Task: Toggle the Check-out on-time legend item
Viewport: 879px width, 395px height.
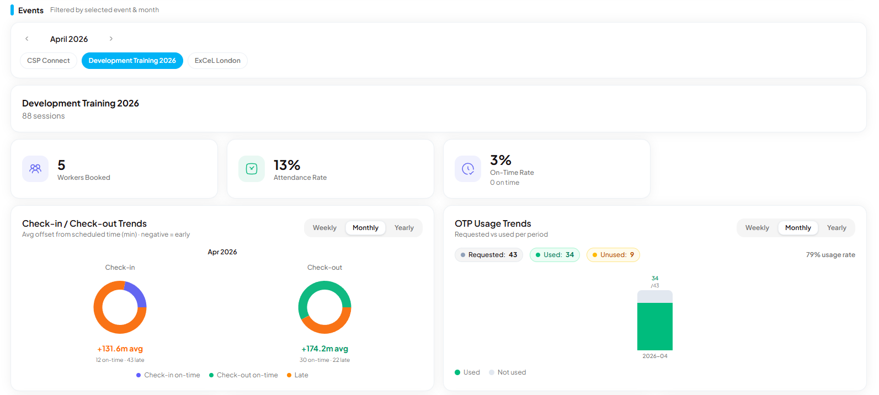Action: click(243, 375)
